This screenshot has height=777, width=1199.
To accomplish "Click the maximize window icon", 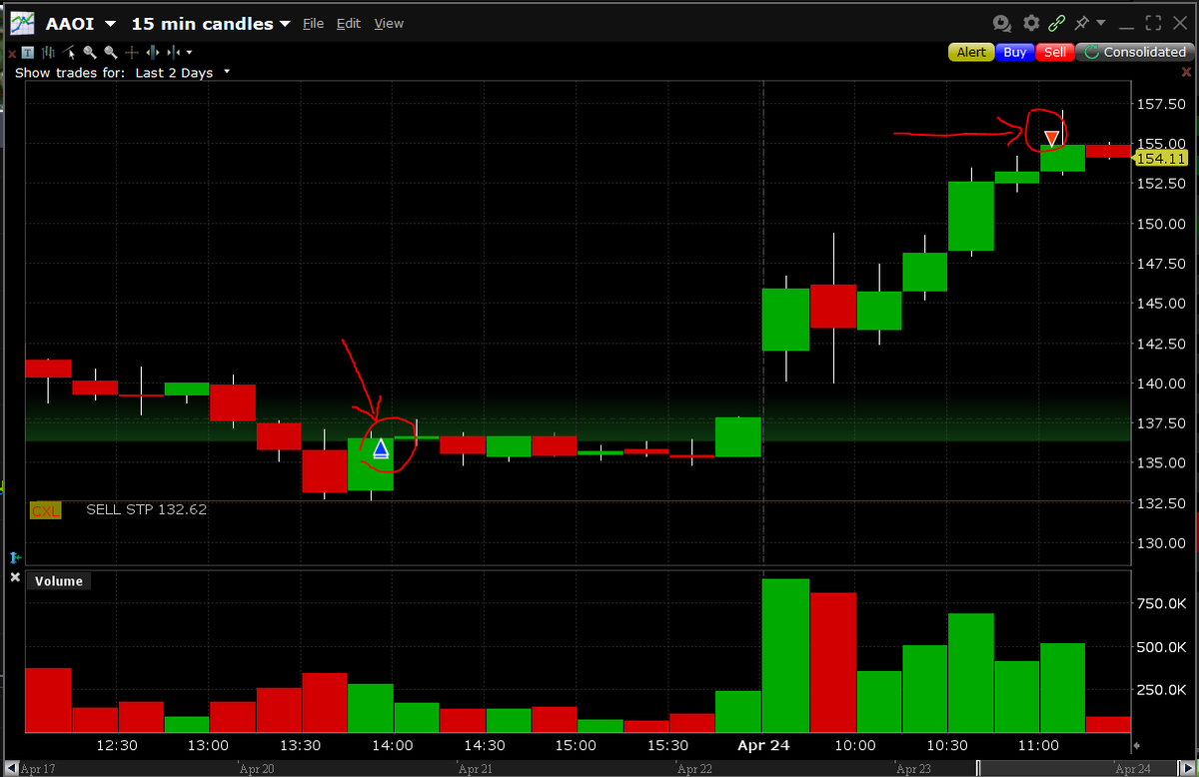I will click(x=1154, y=23).
